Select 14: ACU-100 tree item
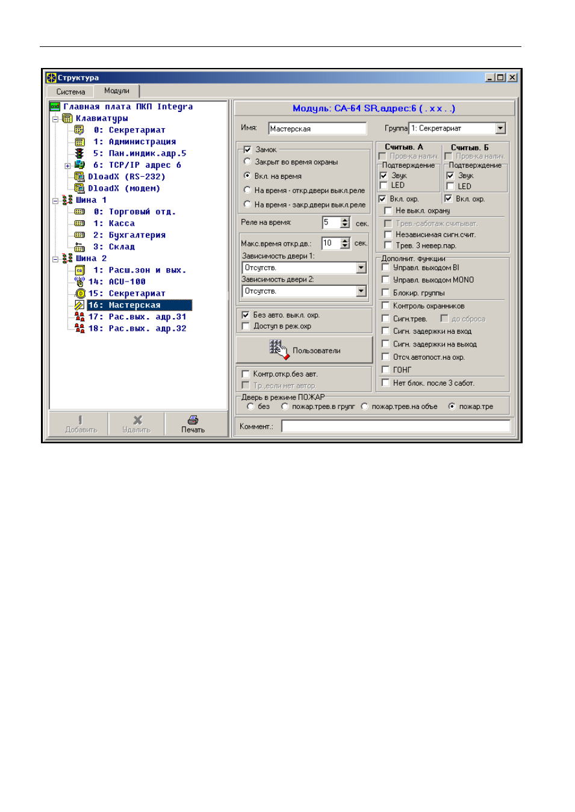Image resolution: width=575 pixels, height=812 pixels. (x=117, y=281)
